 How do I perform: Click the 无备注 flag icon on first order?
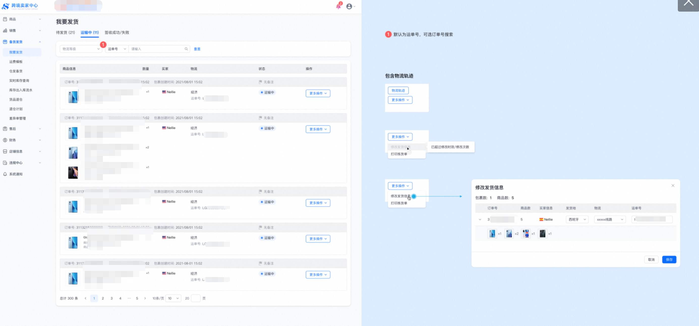pyautogui.click(x=260, y=82)
